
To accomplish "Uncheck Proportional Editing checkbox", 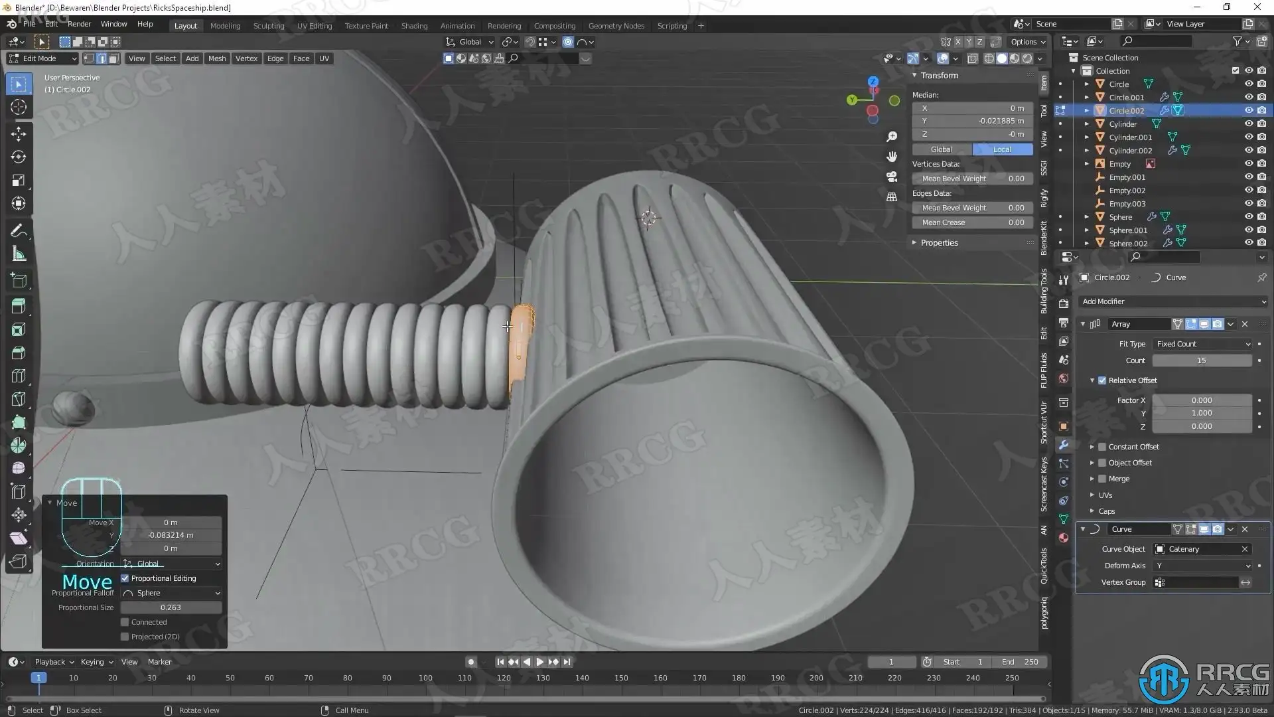I will pos(125,578).
